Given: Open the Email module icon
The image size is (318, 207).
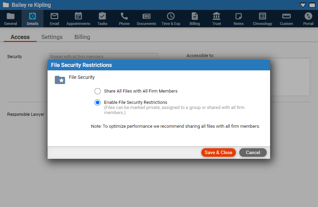Looking at the screenshot, I should 54,16.
